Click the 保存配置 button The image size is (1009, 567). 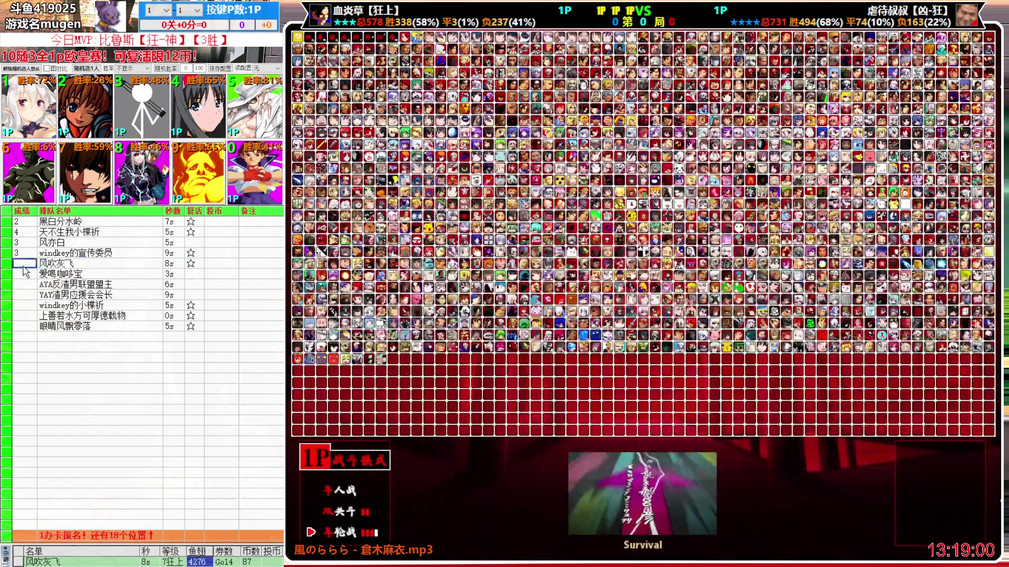tap(220, 68)
